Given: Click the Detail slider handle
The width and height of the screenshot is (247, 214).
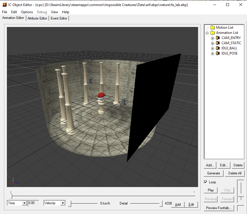Looking at the screenshot, I should coord(161,204).
